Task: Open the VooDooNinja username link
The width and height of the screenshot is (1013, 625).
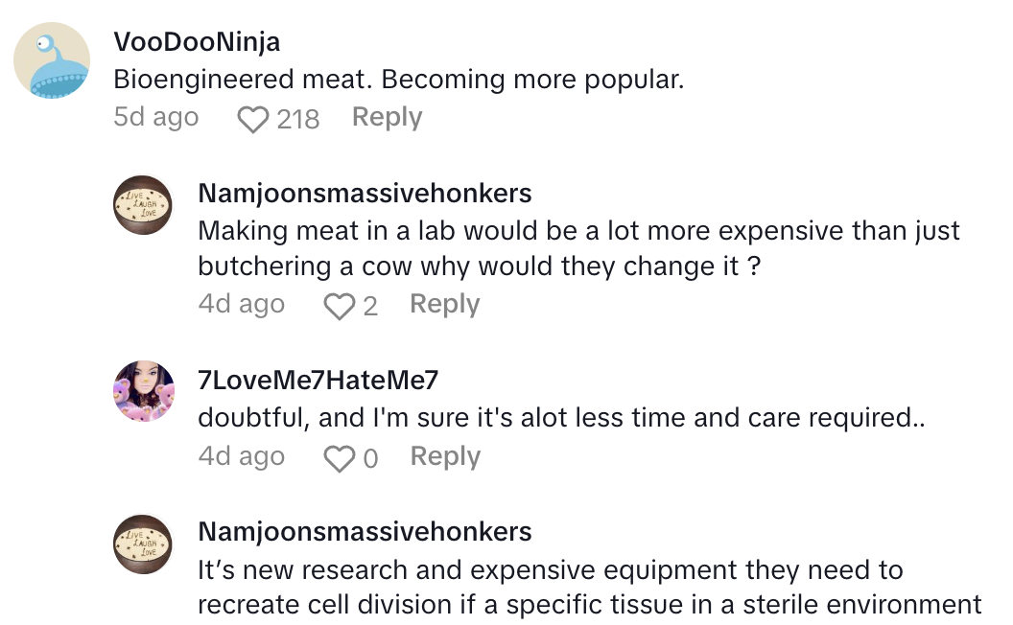Action: click(197, 42)
